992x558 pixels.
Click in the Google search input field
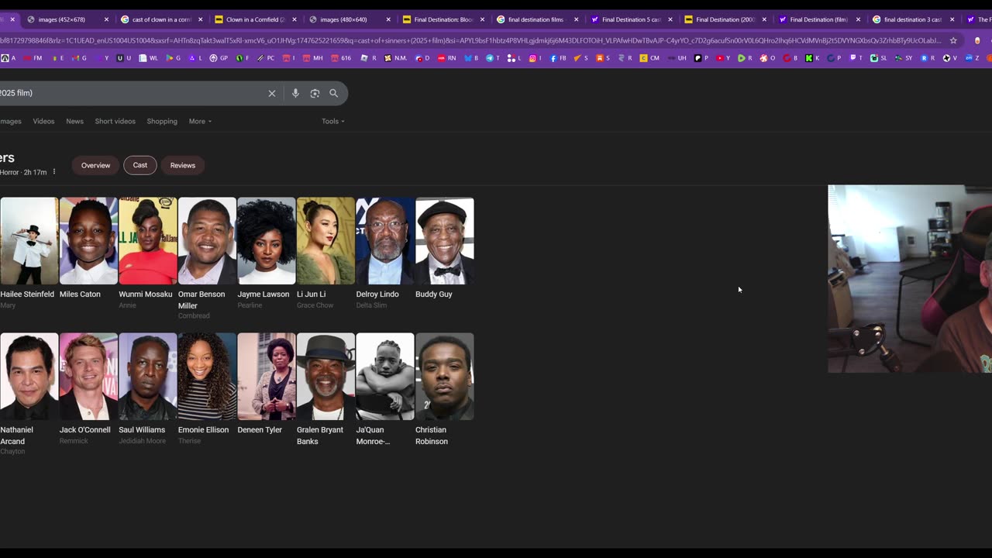[x=132, y=93]
